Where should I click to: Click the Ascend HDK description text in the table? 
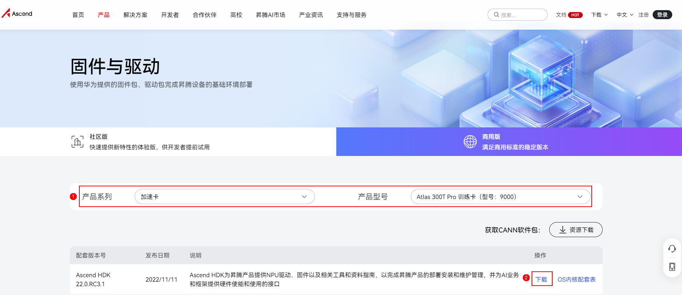tap(354, 279)
